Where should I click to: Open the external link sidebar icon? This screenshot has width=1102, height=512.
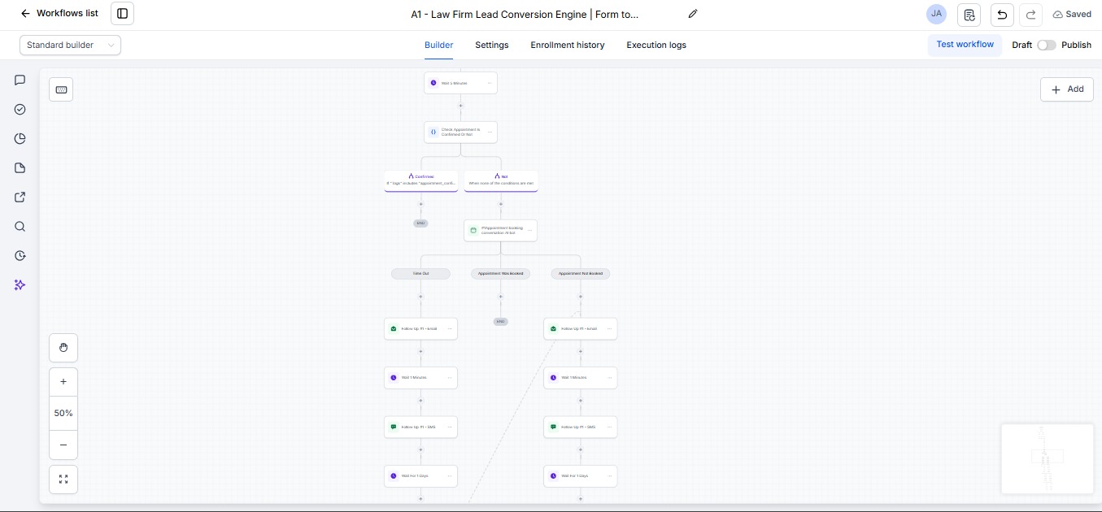pos(20,197)
